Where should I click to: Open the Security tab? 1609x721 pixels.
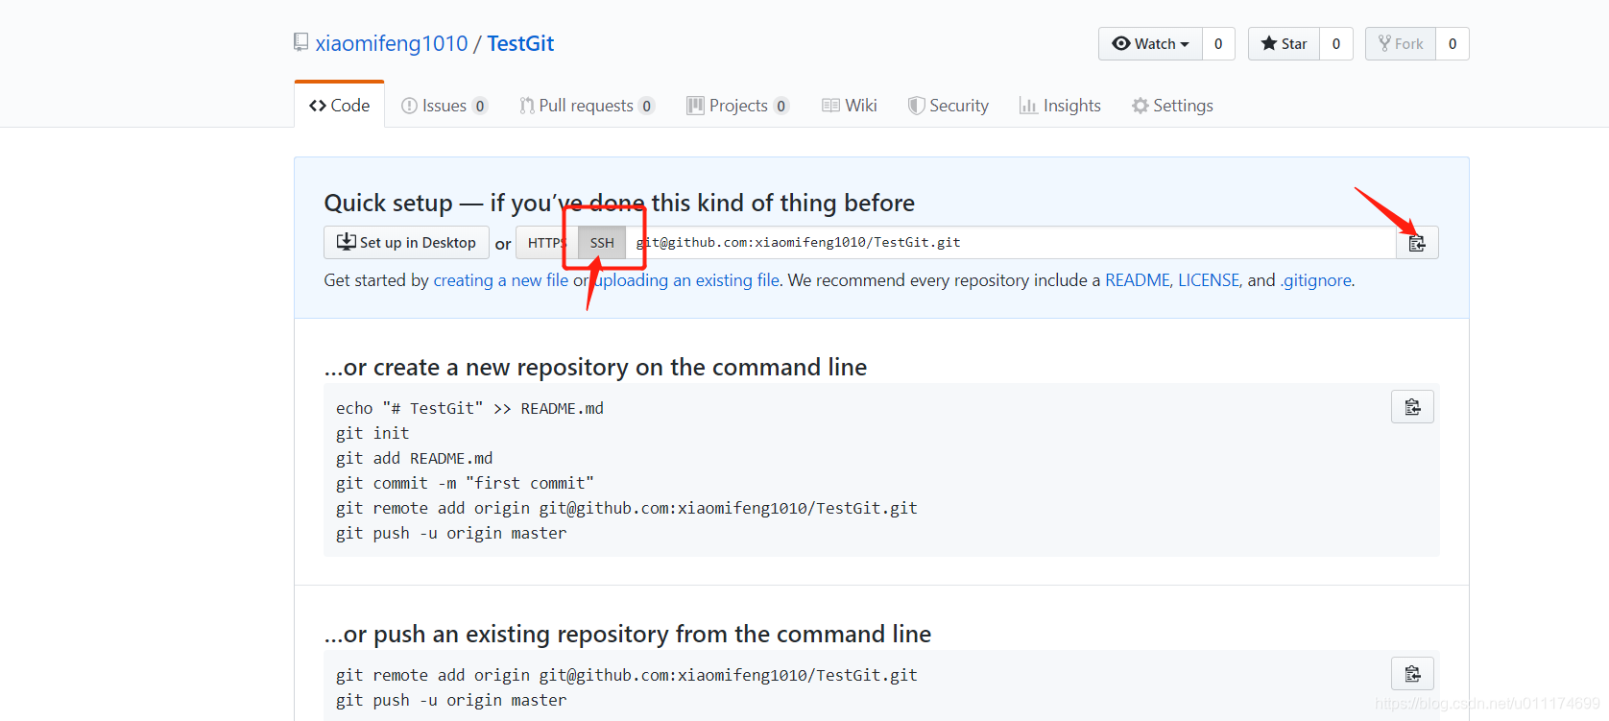click(949, 106)
